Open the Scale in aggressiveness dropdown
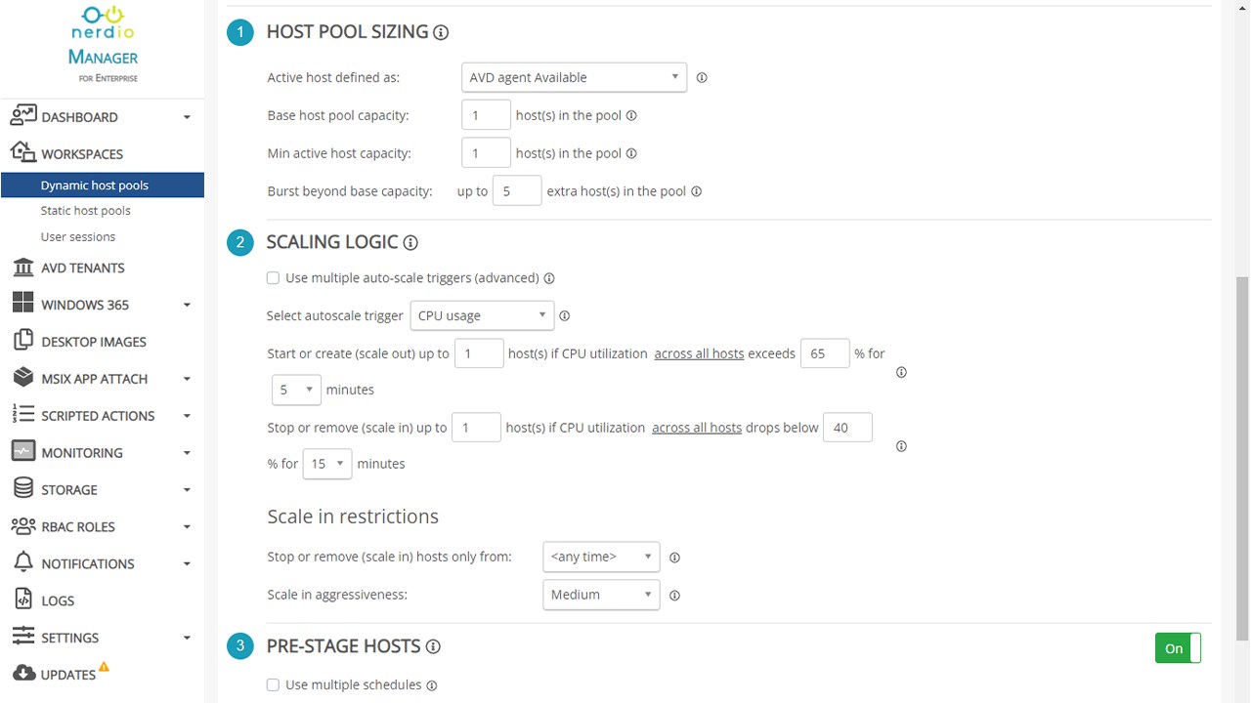1251x703 pixels. click(601, 595)
